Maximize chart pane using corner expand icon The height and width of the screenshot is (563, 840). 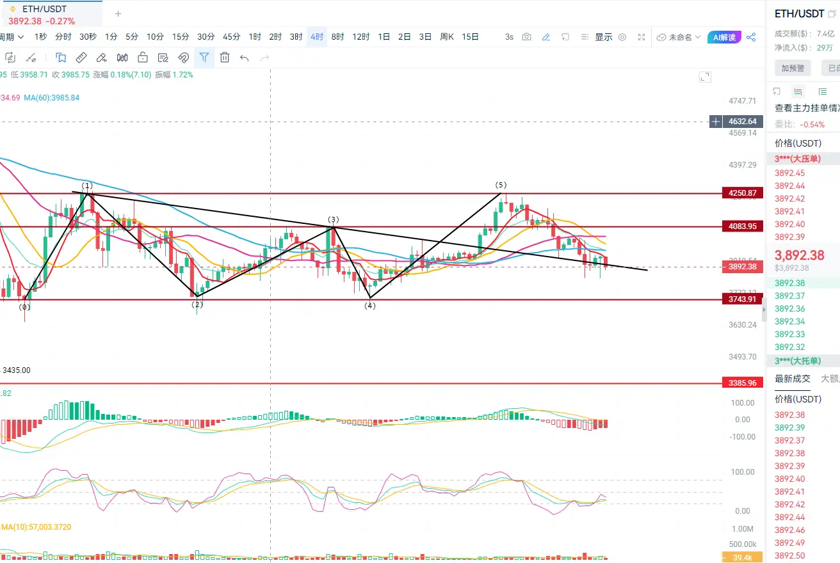coord(705,77)
